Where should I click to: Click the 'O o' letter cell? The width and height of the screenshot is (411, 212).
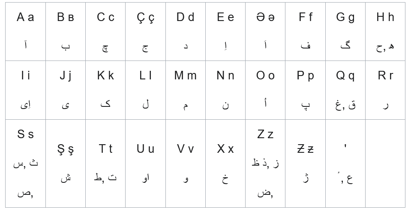(x=265, y=90)
